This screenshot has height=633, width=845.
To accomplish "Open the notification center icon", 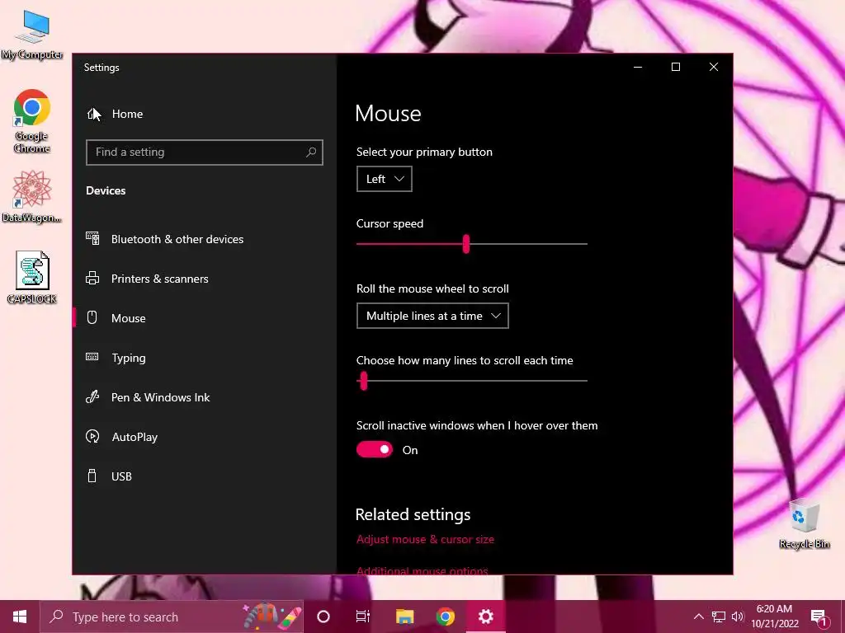I will (819, 617).
